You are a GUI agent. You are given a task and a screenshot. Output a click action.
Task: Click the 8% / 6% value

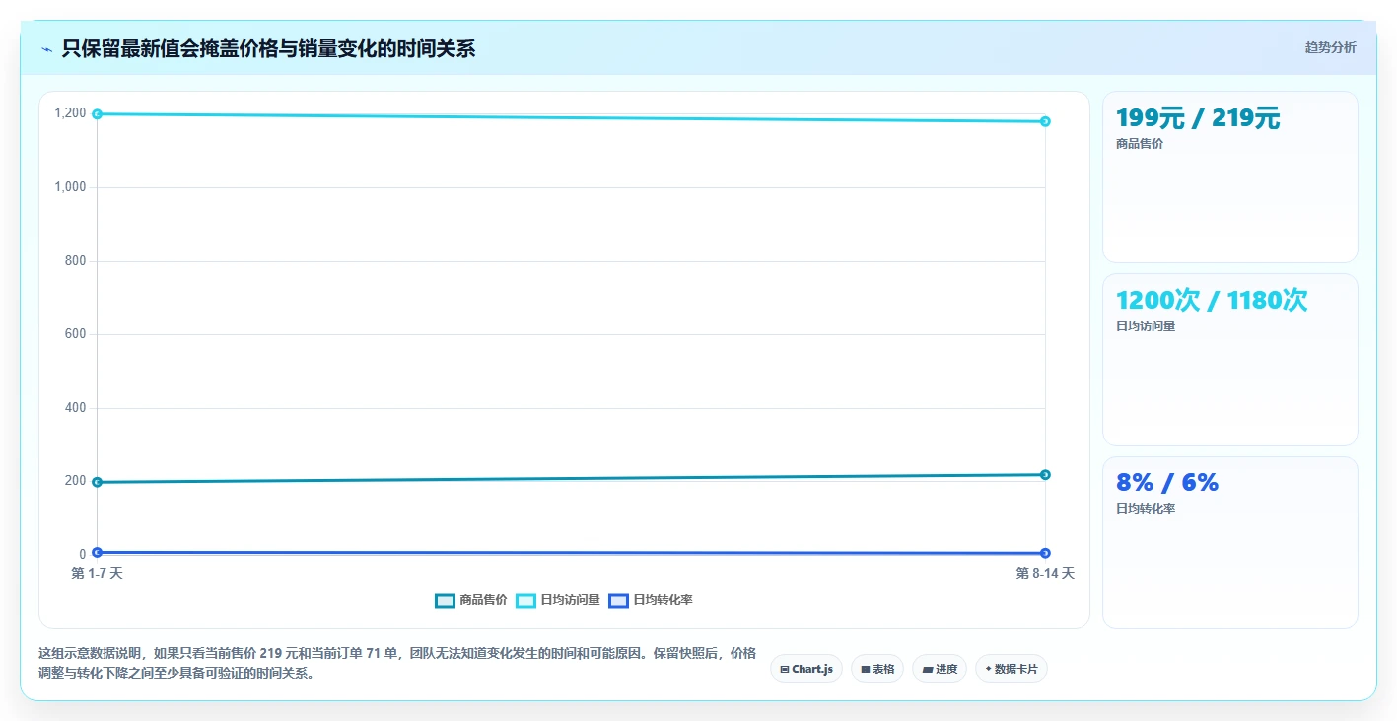click(x=1167, y=482)
